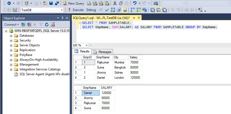Close the Object Explorer panel

[67, 18]
